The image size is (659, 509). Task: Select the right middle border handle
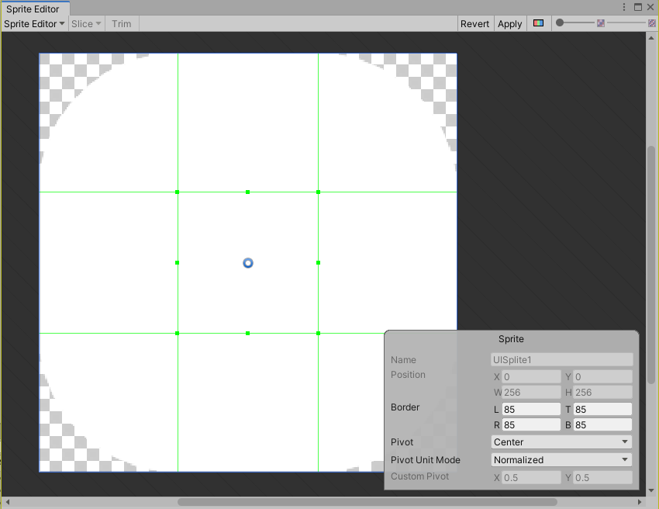(x=318, y=262)
